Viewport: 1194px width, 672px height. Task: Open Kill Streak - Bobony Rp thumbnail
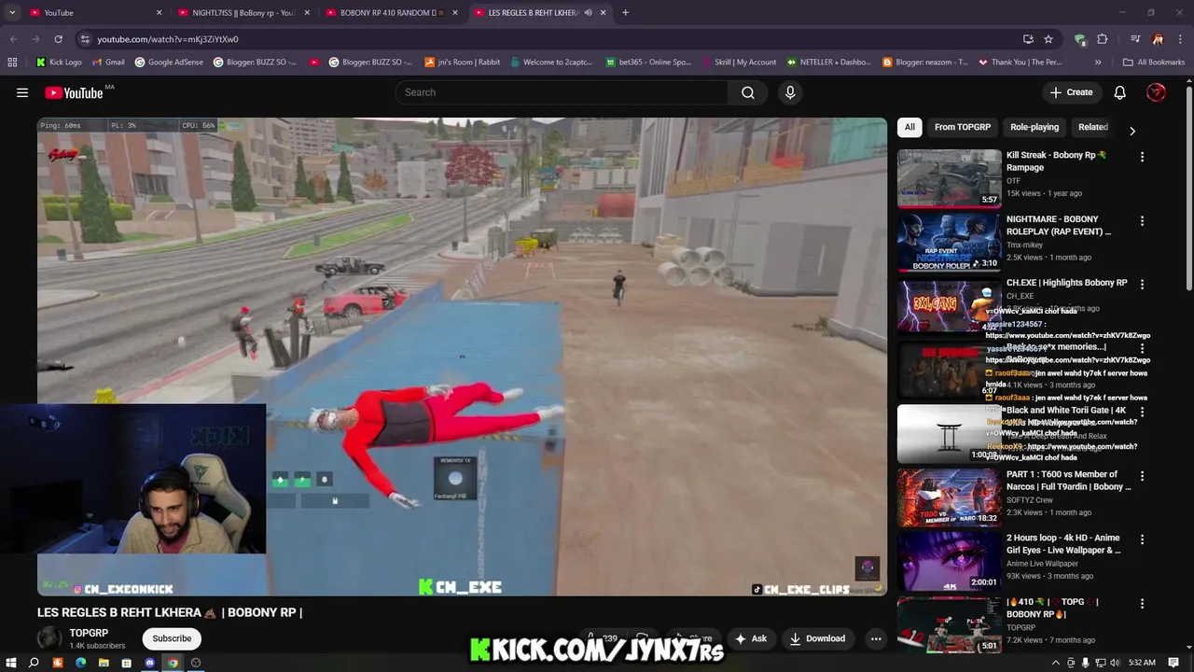tap(949, 178)
